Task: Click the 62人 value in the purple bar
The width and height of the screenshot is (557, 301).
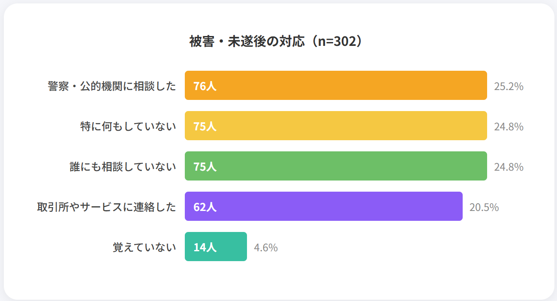Action: pyautogui.click(x=205, y=207)
